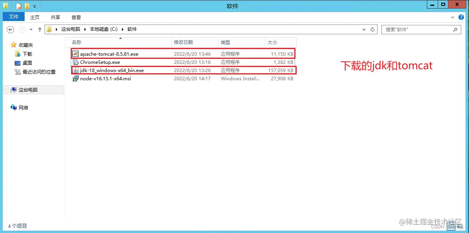469x233 pixels.
Task: Click the apache-tomcat-8.5.81.exe file icon
Action: coord(76,54)
